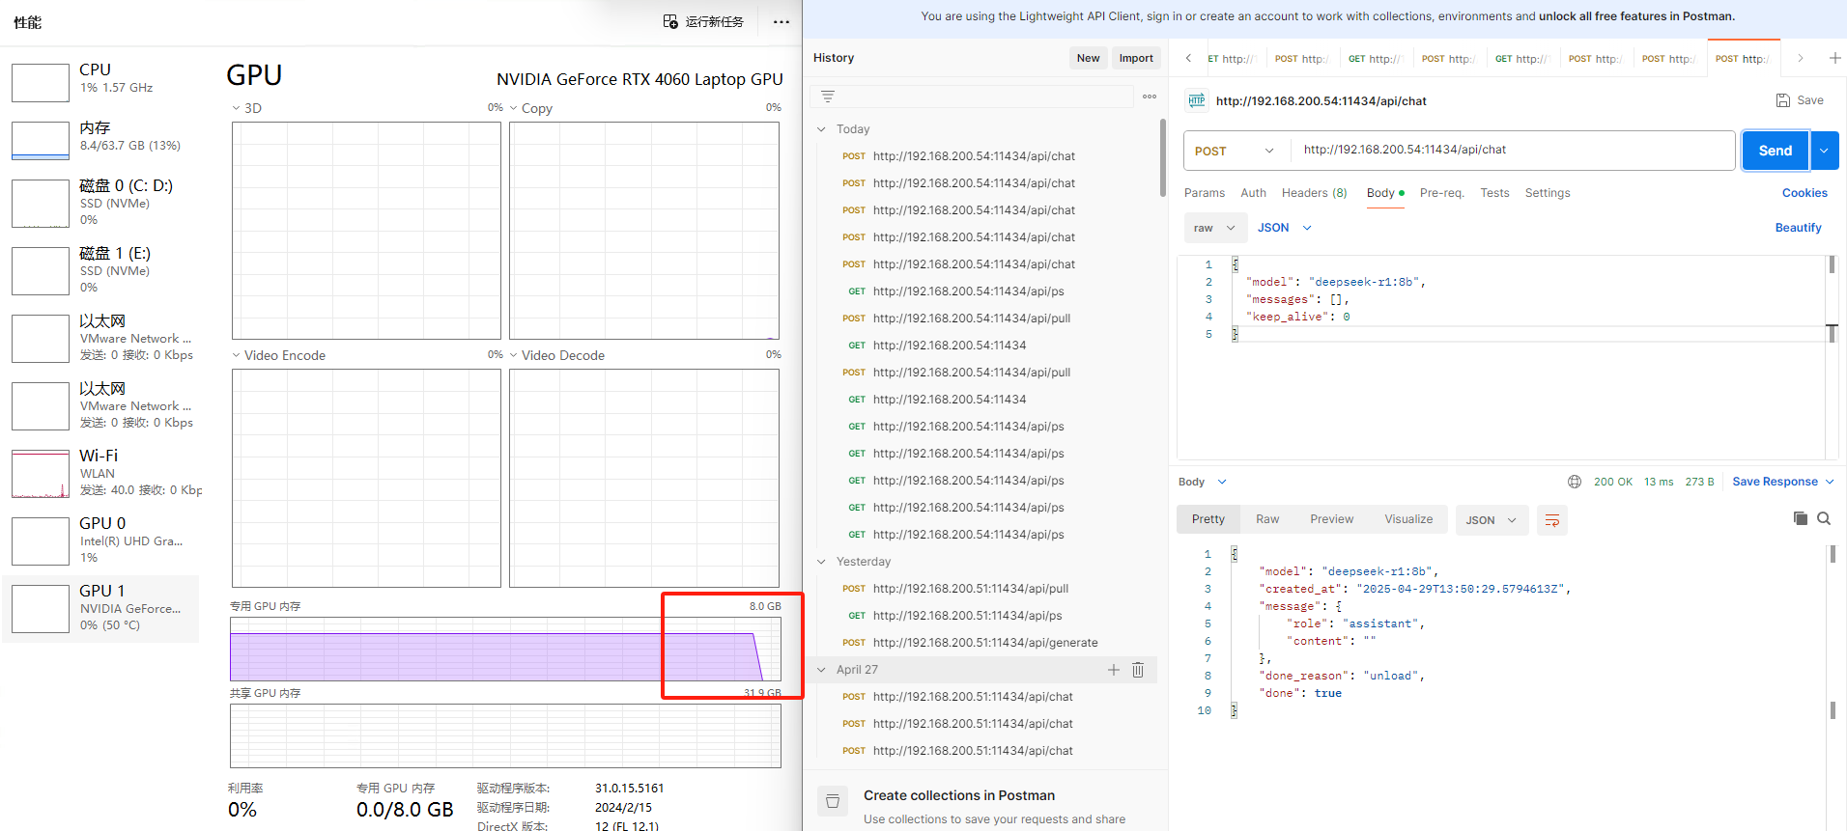
Task: Click the HTTP request type icon beside the URL title
Action: [x=1197, y=100]
